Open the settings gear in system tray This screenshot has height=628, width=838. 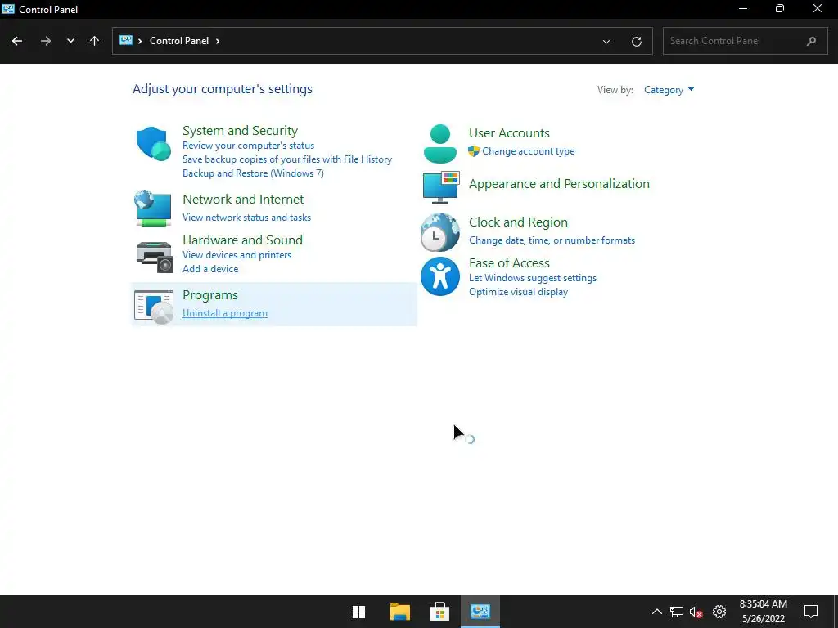point(719,612)
